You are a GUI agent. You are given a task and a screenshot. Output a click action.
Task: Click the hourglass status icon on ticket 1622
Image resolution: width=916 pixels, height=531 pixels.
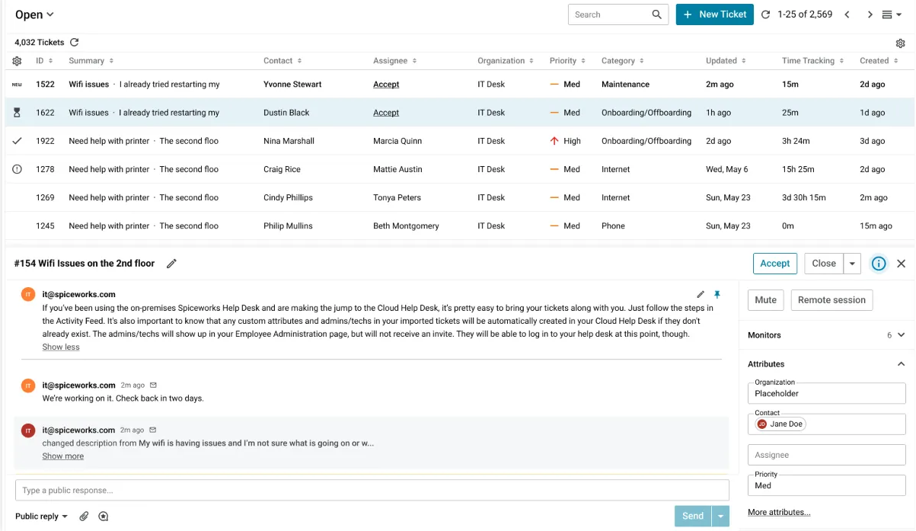click(17, 113)
